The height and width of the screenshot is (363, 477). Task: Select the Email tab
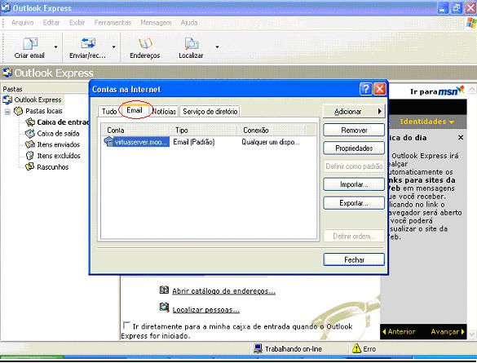click(135, 110)
